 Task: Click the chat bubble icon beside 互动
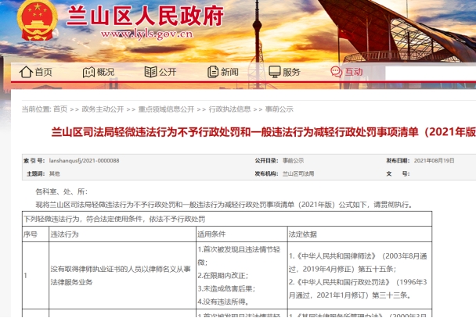click(337, 72)
